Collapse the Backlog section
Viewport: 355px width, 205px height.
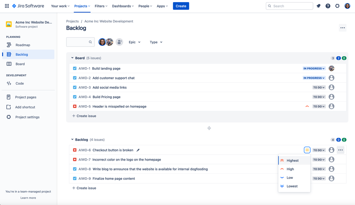click(x=72, y=140)
